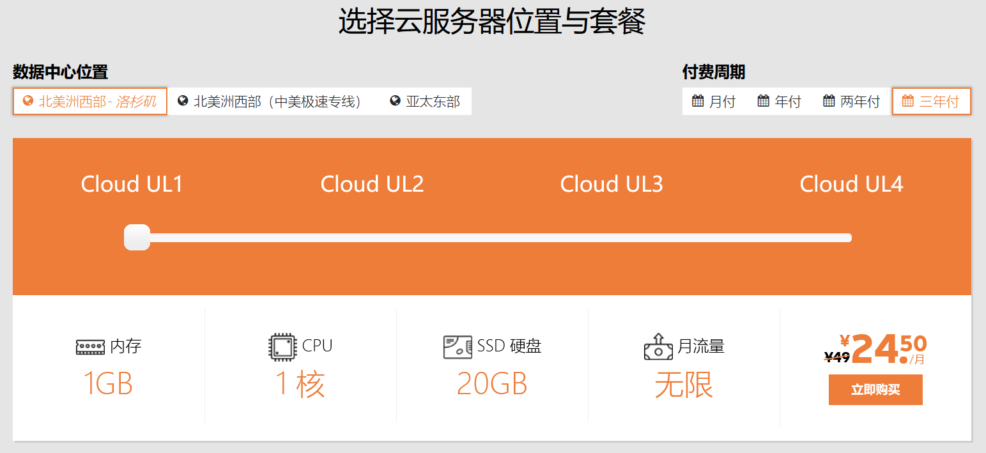The width and height of the screenshot is (986, 453).
Task: Click the SSD 硬盘 drive icon
Action: click(x=458, y=347)
